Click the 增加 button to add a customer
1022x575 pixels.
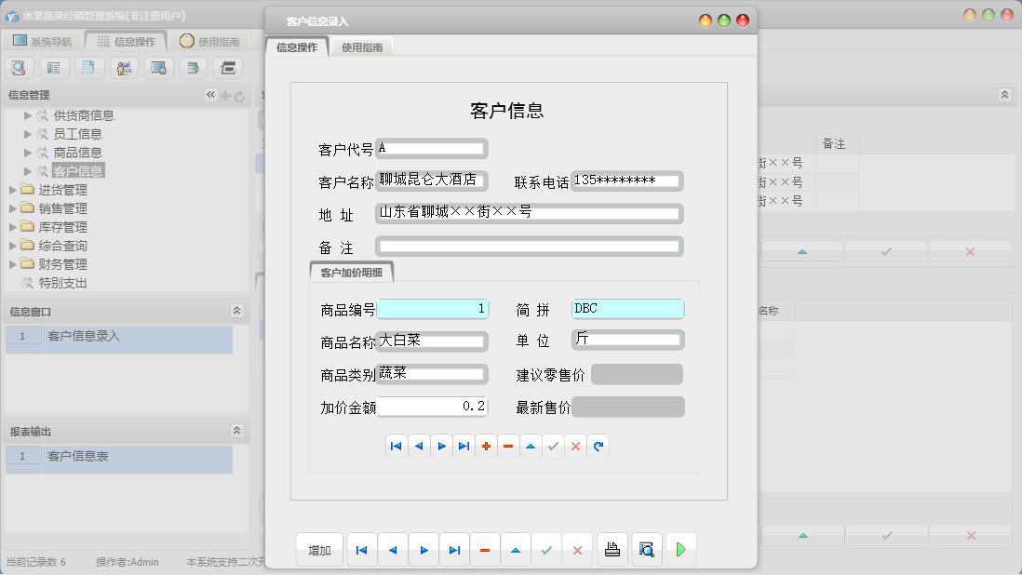click(319, 549)
